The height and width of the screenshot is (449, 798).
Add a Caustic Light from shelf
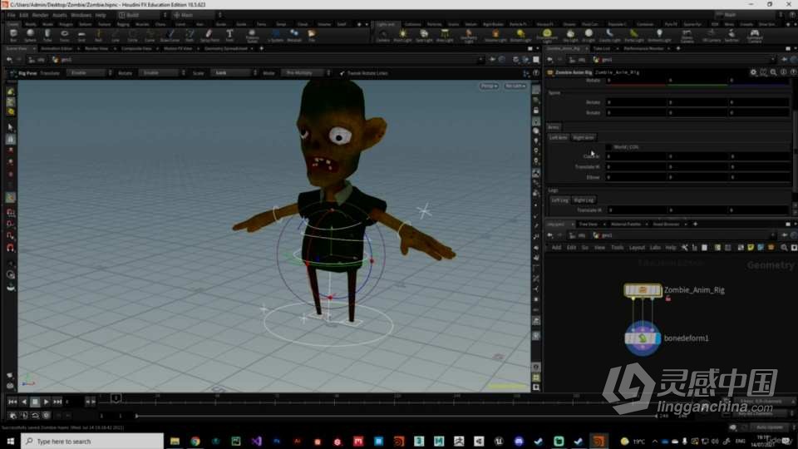[609, 35]
